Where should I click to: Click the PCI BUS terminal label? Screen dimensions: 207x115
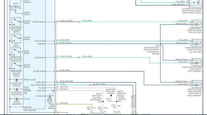42,88
